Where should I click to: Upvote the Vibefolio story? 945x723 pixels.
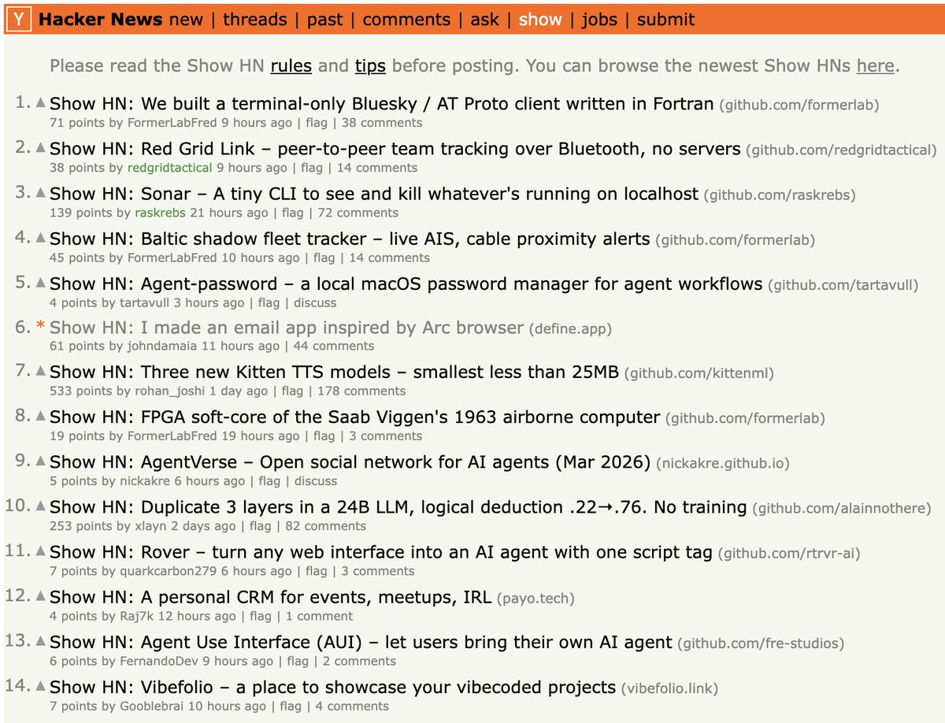point(41,686)
